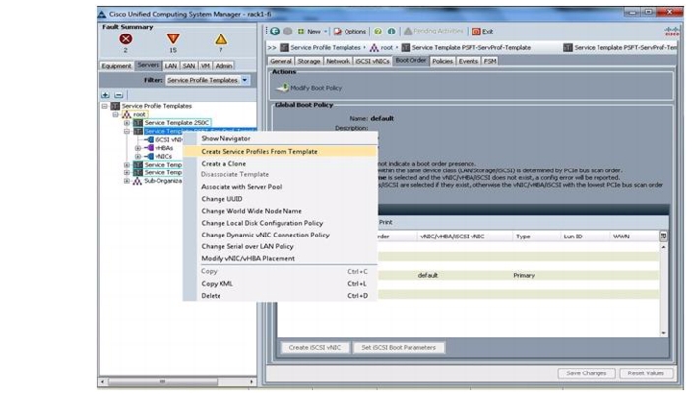Choose Change UUID menu entry

(x=221, y=199)
